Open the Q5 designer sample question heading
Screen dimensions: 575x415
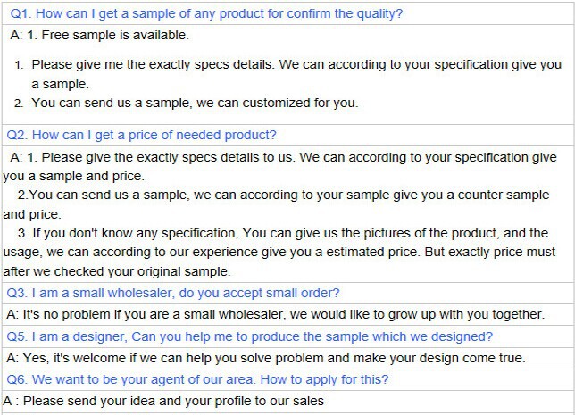click(x=250, y=336)
